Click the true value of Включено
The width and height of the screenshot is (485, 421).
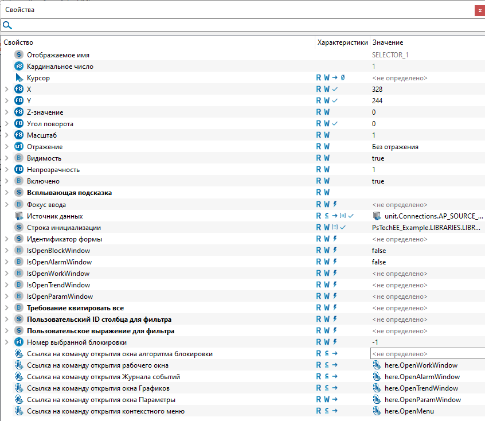378,181
